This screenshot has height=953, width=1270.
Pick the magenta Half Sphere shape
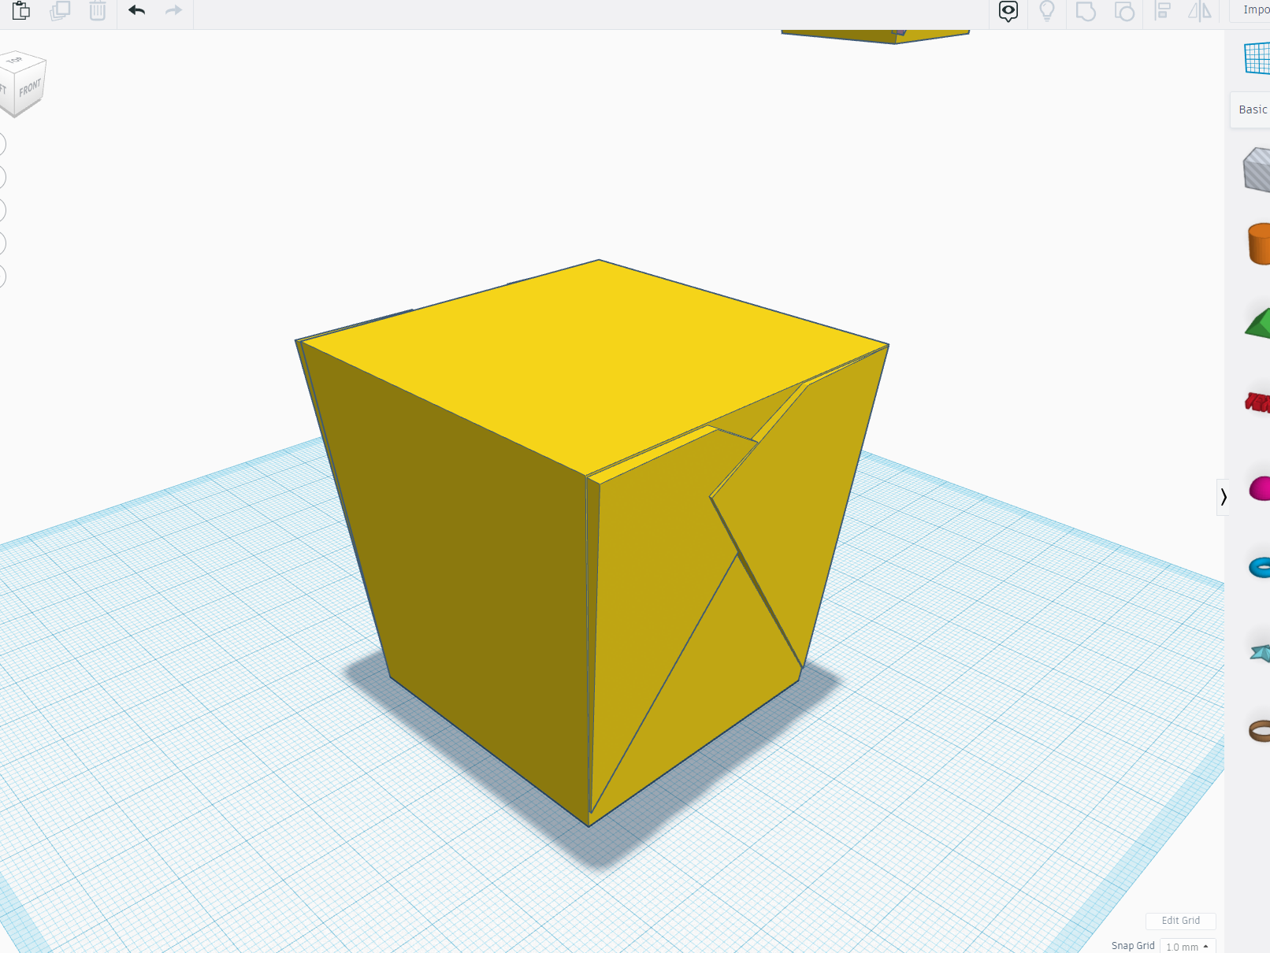pos(1260,488)
